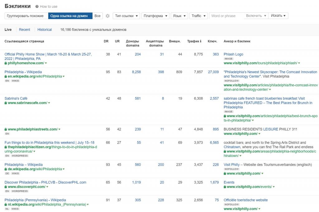This screenshot has width=319, height=212.
Task: Open Official Philly Home Show page link
Action: click(x=48, y=57)
